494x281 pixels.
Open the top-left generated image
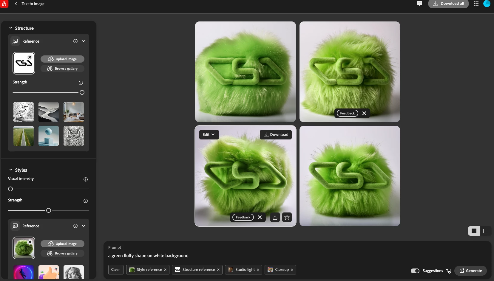click(246, 72)
